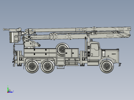Select the cab door window
This screenshot has height=100, width=134.
coord(95,47)
